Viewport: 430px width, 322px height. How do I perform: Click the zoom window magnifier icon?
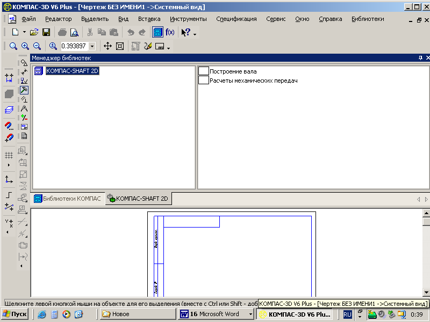pos(13,46)
